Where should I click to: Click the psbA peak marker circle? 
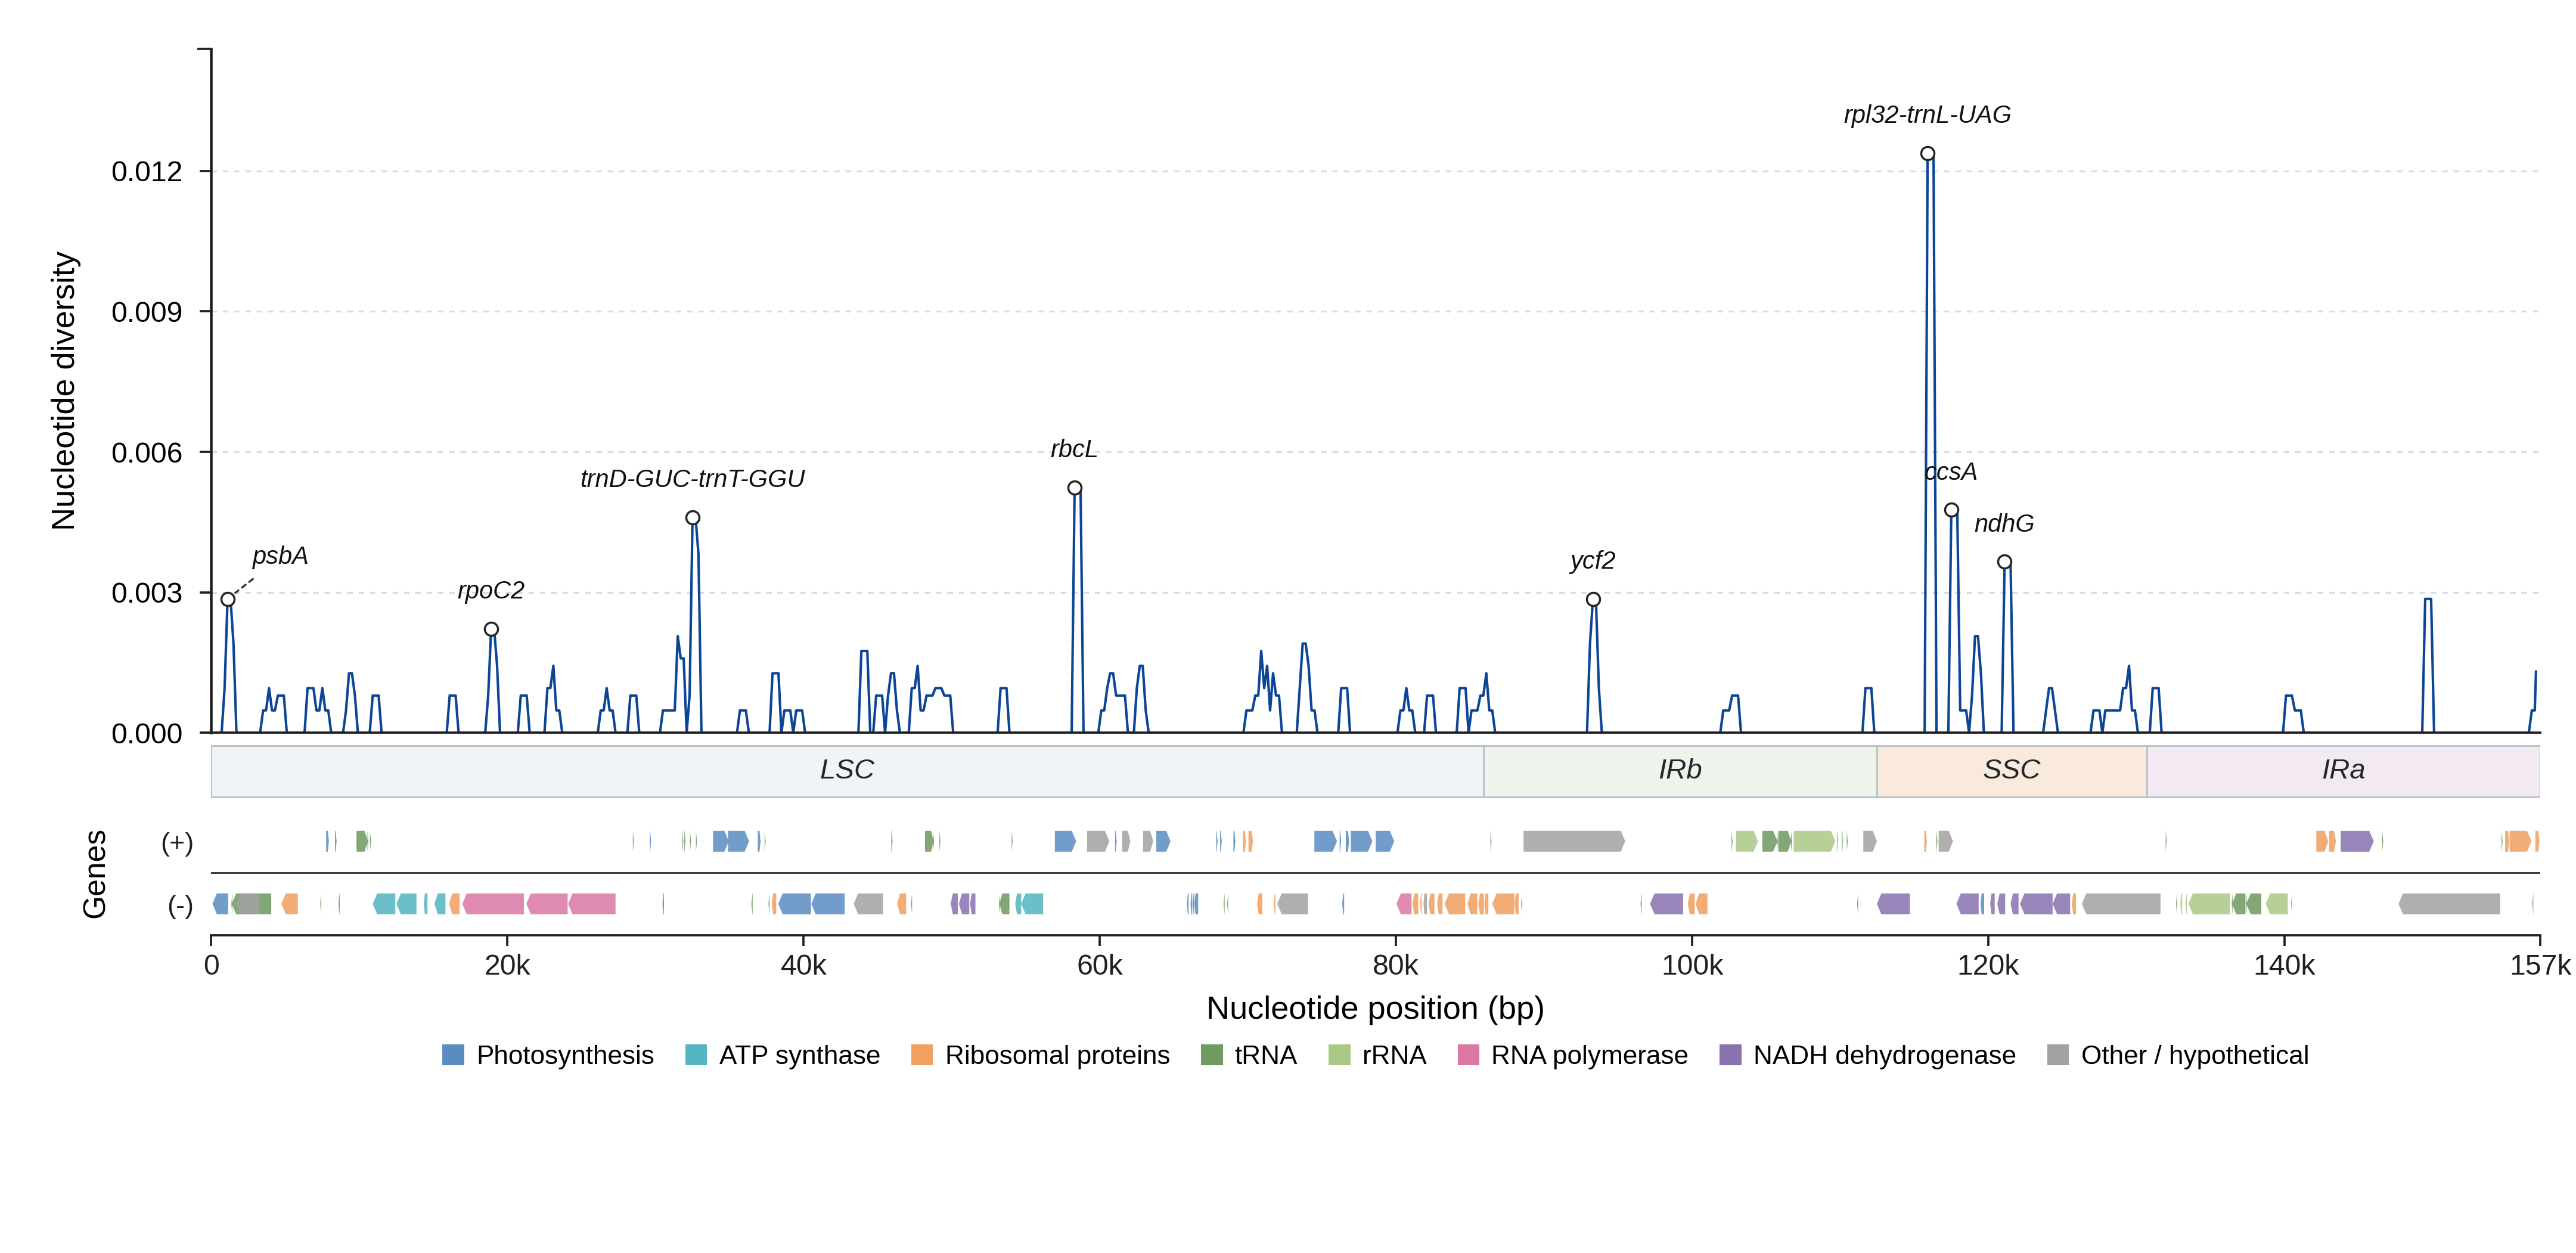228,600
